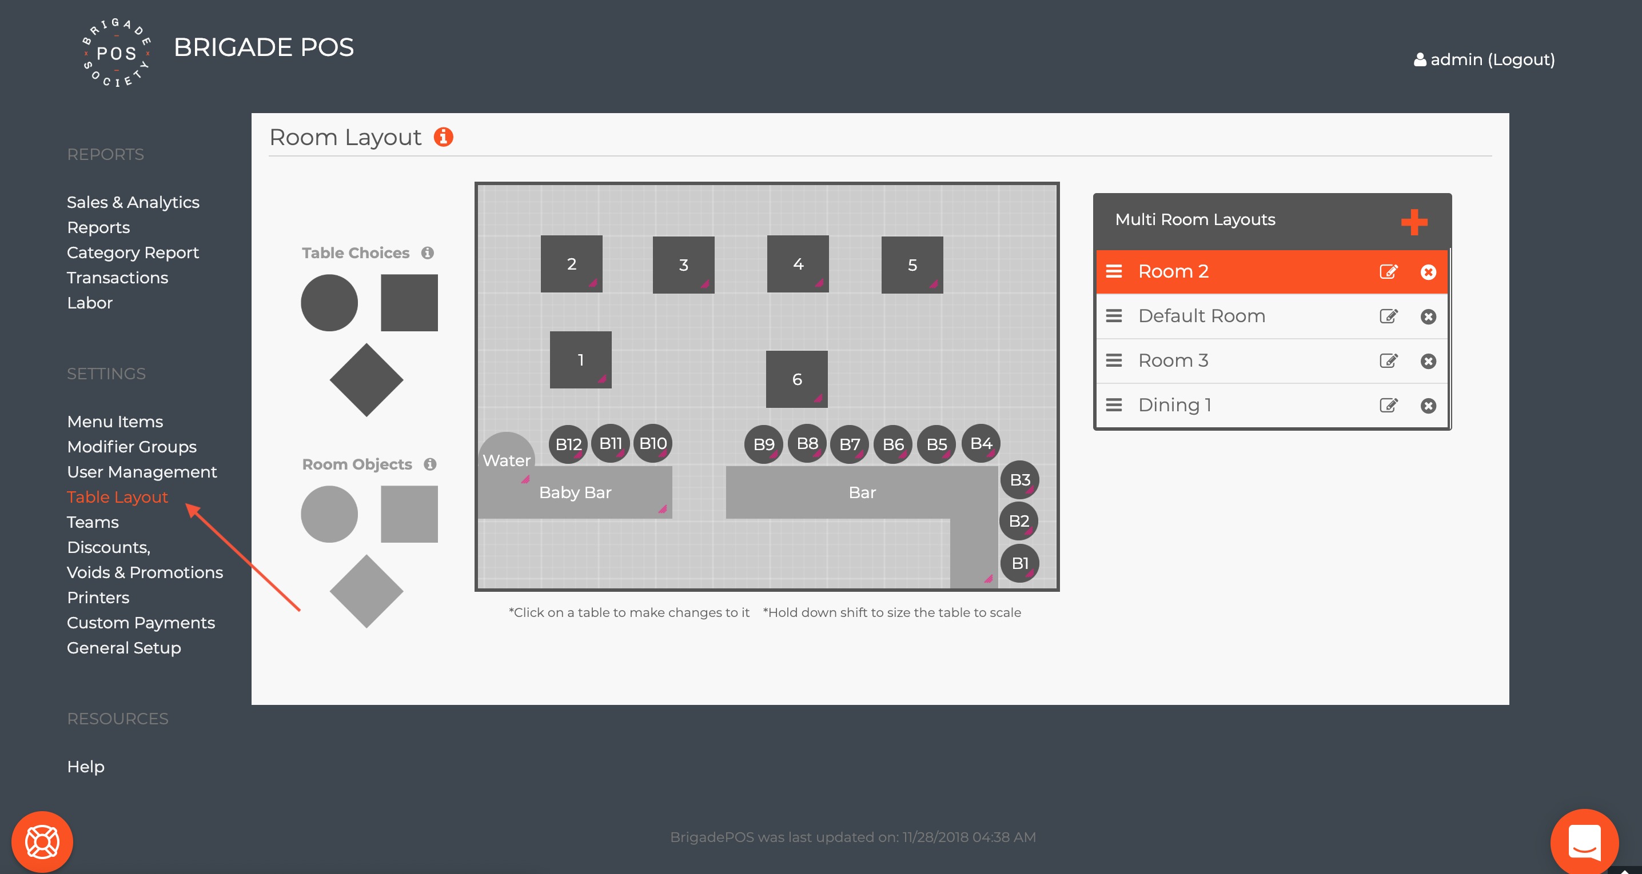Click the Default Room edit pencil icon

pos(1388,316)
